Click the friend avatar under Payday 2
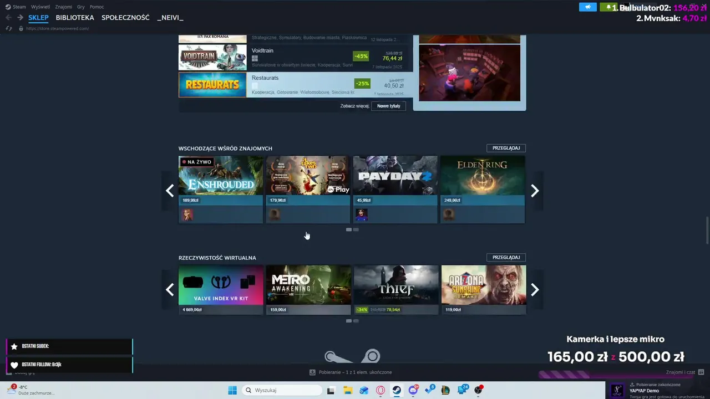Viewport: 710px width, 399px height. coord(362,214)
